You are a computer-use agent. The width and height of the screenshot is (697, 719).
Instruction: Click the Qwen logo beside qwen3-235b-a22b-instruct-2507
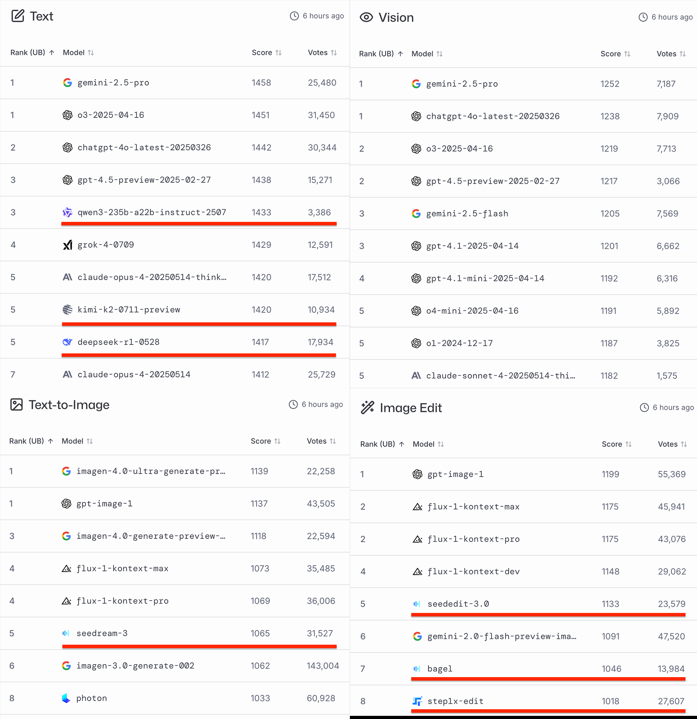pos(67,212)
